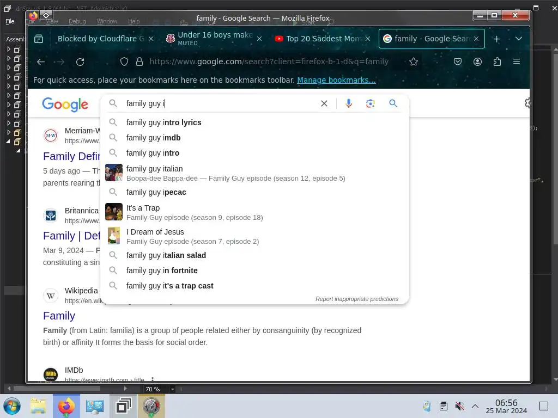Viewport: 558px width, 418px height.
Task: Click the It's a Trap thumbnail
Action: 114,212
